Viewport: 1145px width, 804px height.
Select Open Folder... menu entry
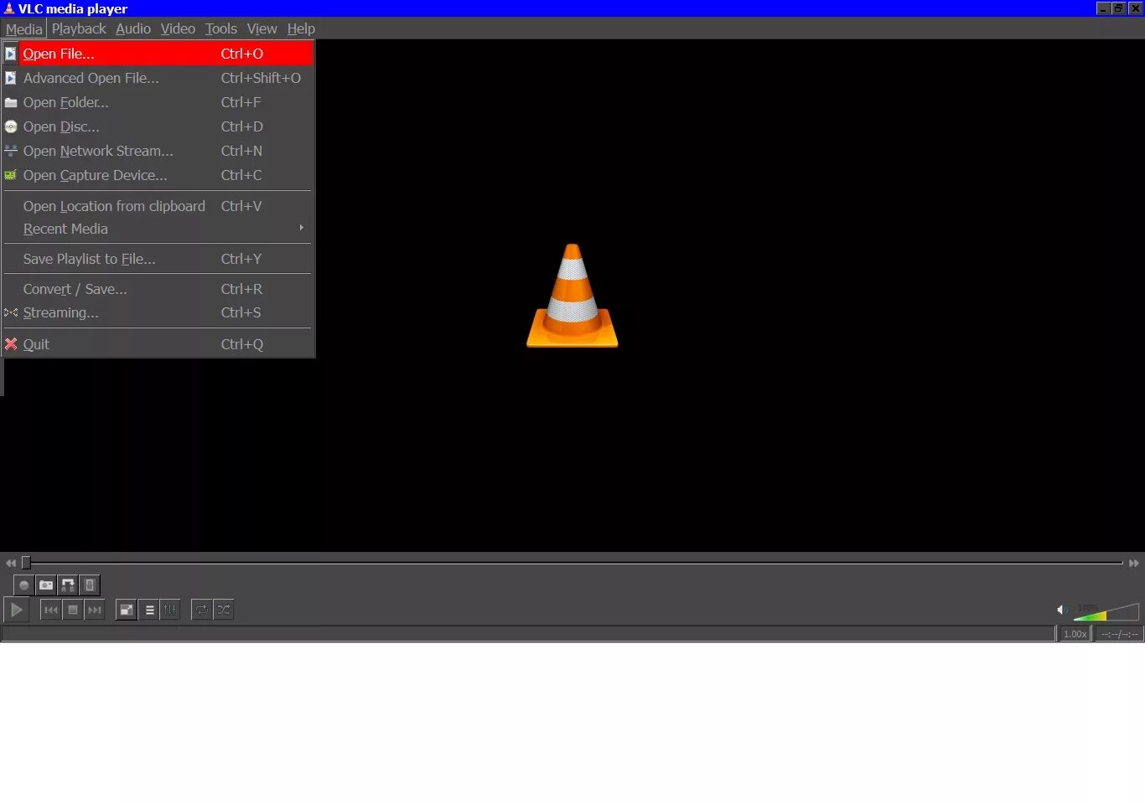(158, 102)
